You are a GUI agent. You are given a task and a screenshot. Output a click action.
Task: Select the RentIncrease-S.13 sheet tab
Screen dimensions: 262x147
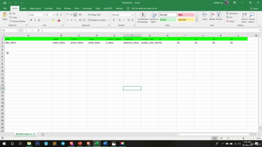point(25,134)
